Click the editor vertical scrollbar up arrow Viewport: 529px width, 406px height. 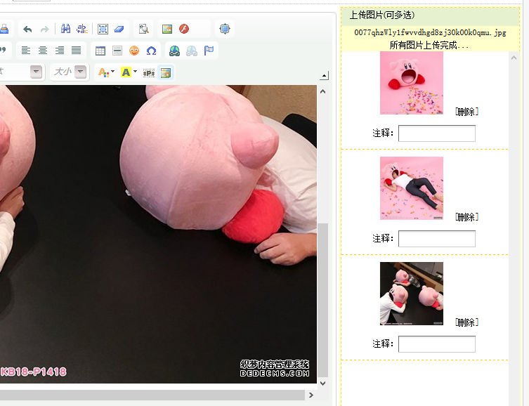323,91
